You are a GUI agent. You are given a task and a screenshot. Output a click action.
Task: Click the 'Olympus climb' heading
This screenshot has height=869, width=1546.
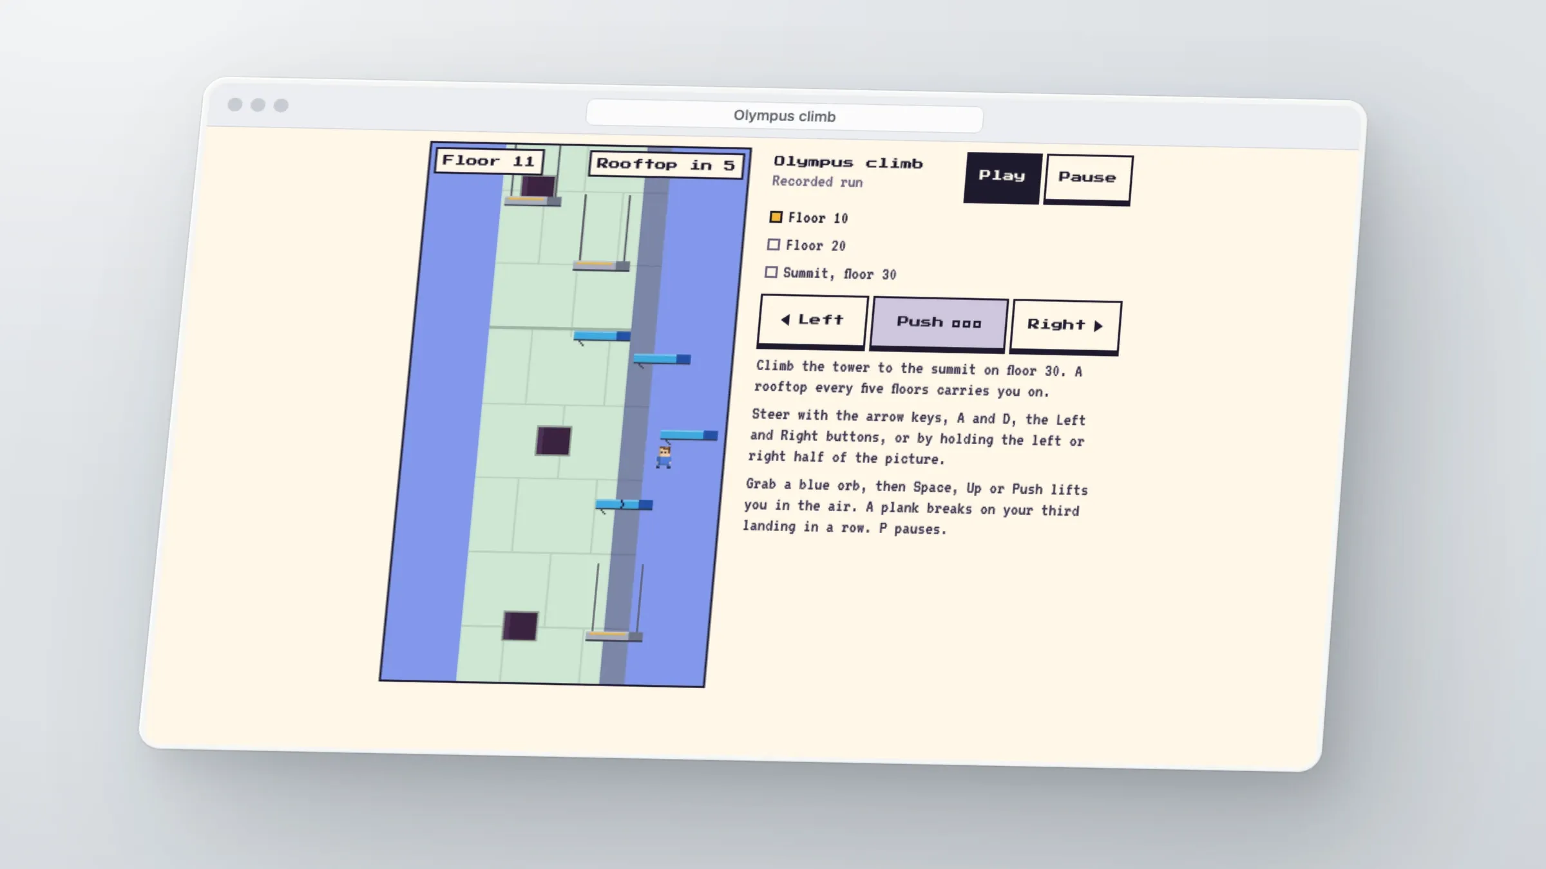click(848, 163)
